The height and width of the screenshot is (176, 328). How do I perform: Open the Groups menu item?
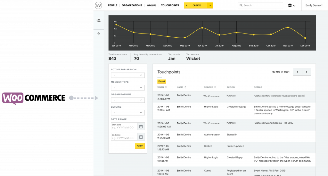[x=152, y=5]
